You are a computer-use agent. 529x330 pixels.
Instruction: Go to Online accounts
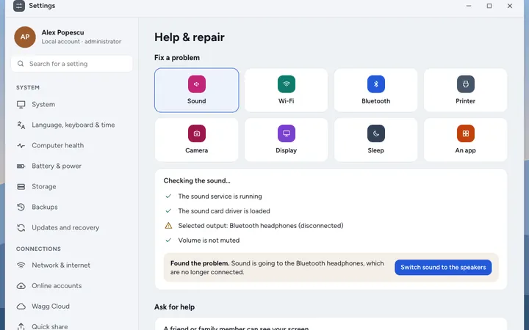(x=72, y=286)
